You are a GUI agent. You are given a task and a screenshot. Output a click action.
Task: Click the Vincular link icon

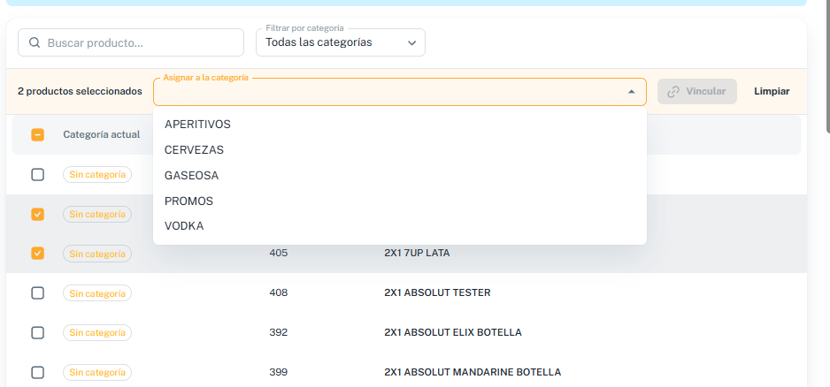(673, 92)
